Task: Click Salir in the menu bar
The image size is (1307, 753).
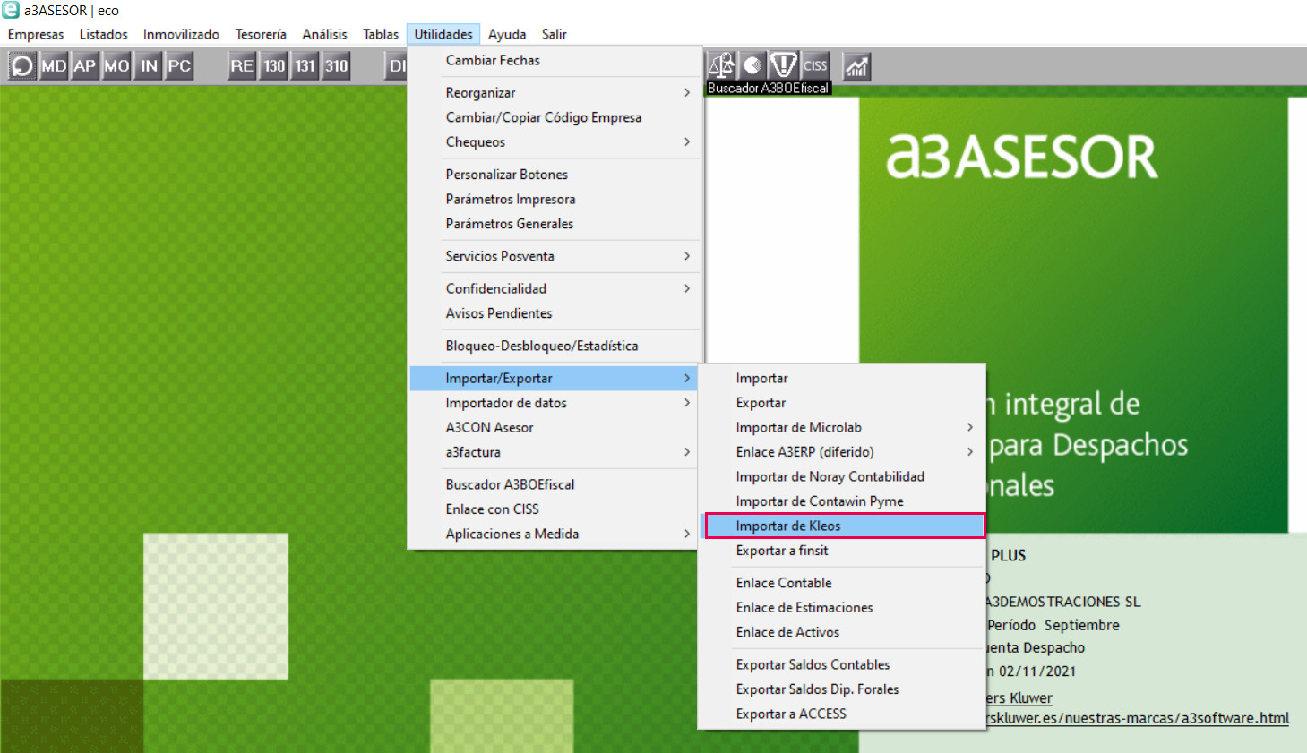Action: pyautogui.click(x=555, y=34)
